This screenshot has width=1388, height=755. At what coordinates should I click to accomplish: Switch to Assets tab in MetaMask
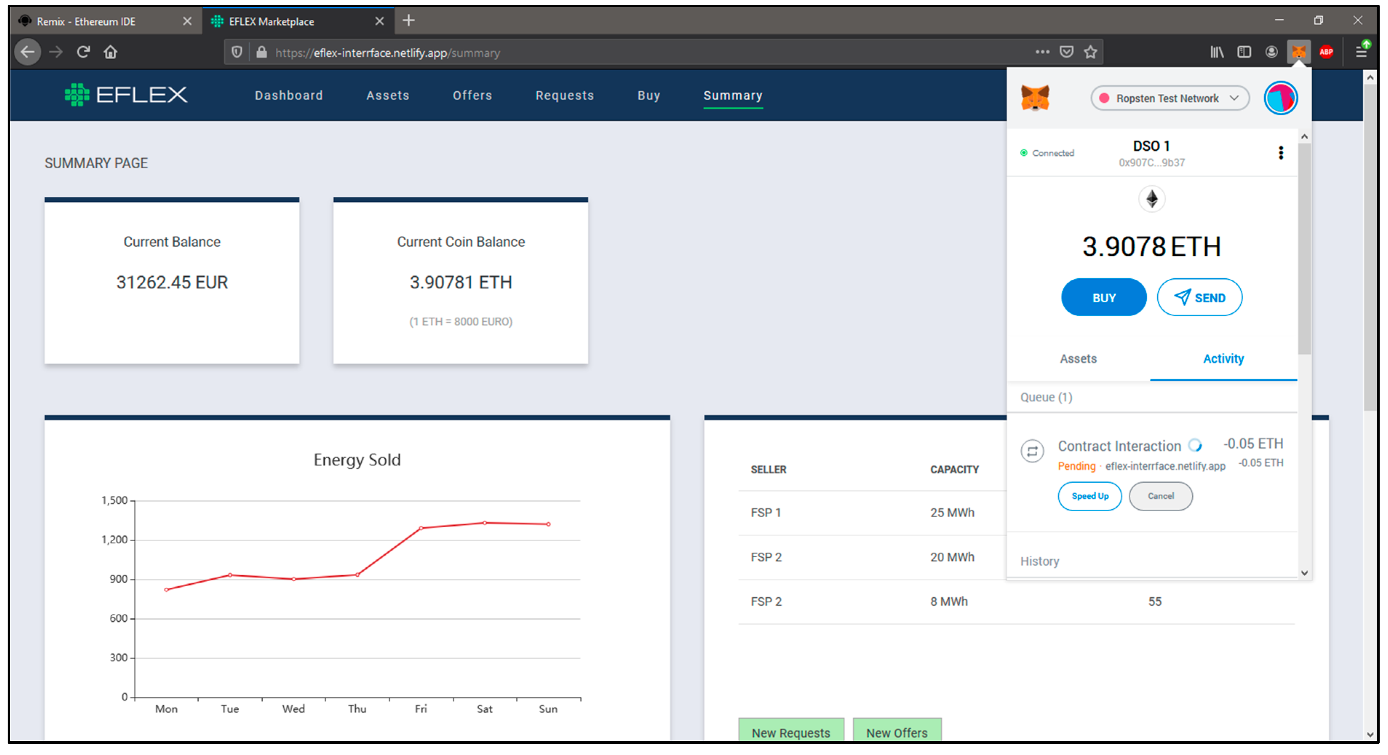(1078, 359)
